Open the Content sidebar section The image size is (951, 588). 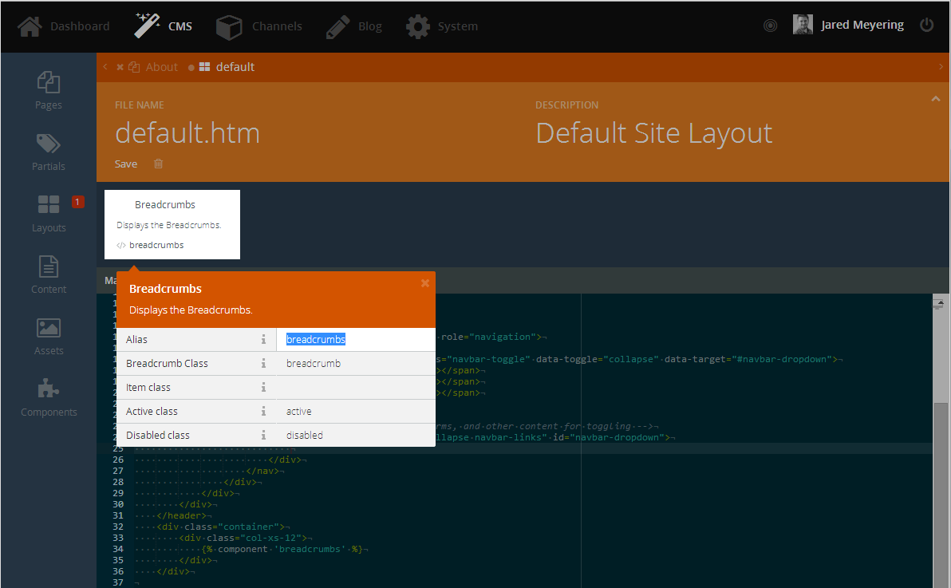pos(49,275)
